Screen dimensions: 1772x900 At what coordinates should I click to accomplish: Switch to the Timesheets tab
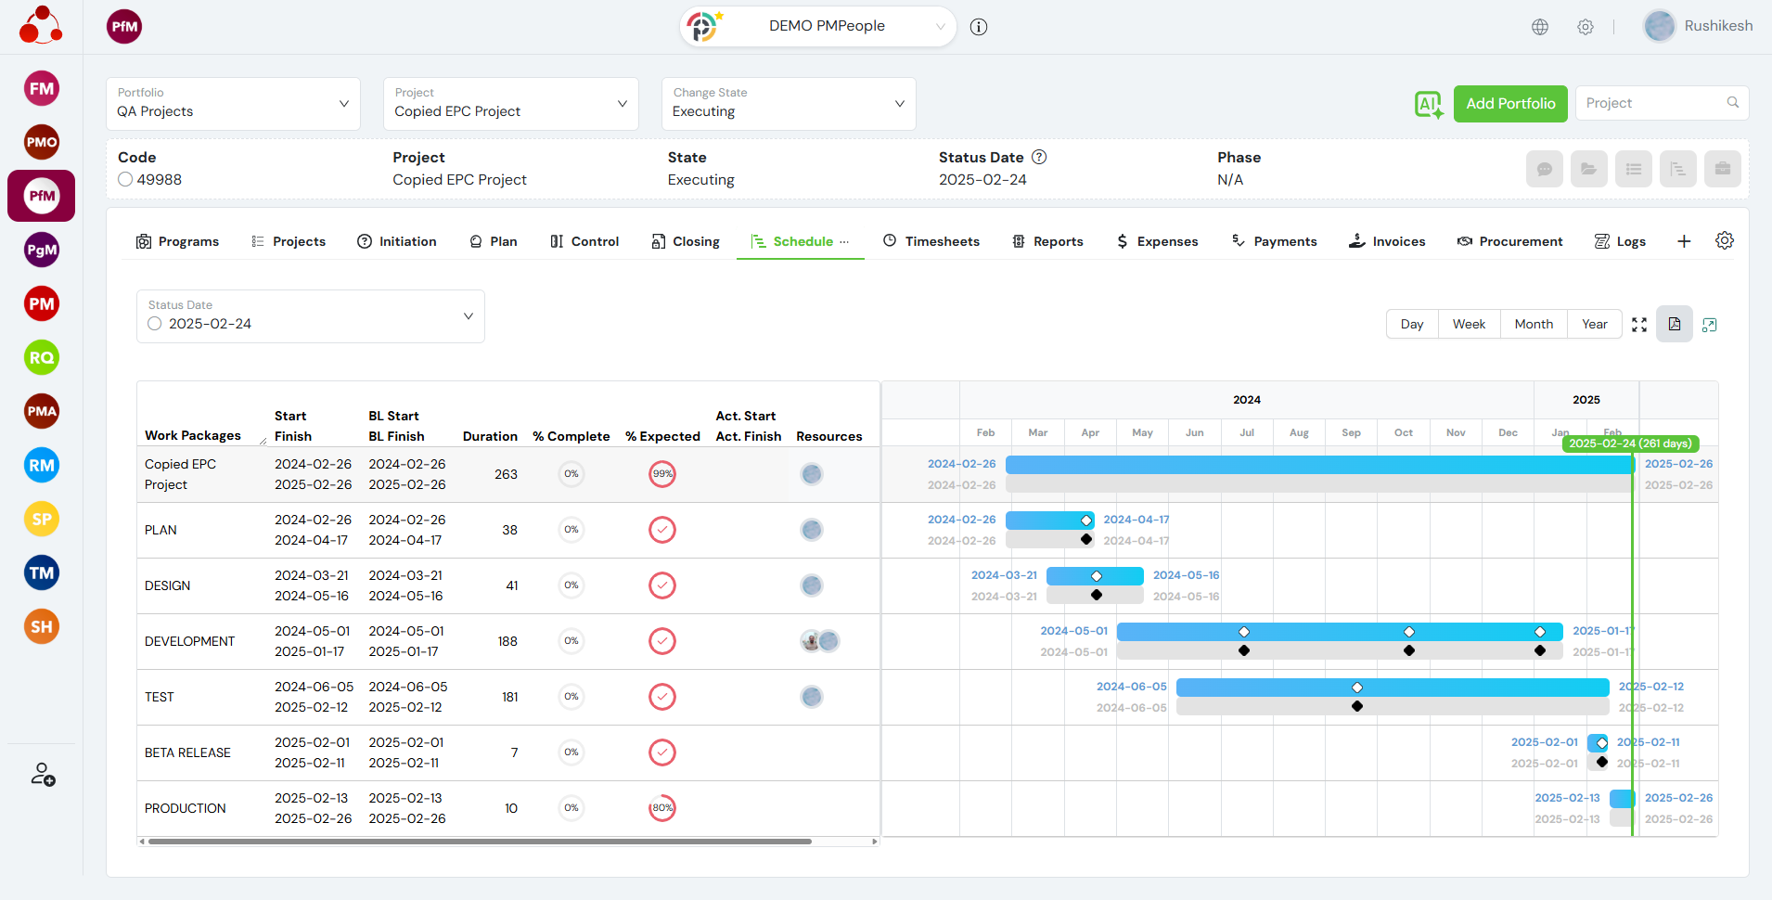(x=931, y=241)
